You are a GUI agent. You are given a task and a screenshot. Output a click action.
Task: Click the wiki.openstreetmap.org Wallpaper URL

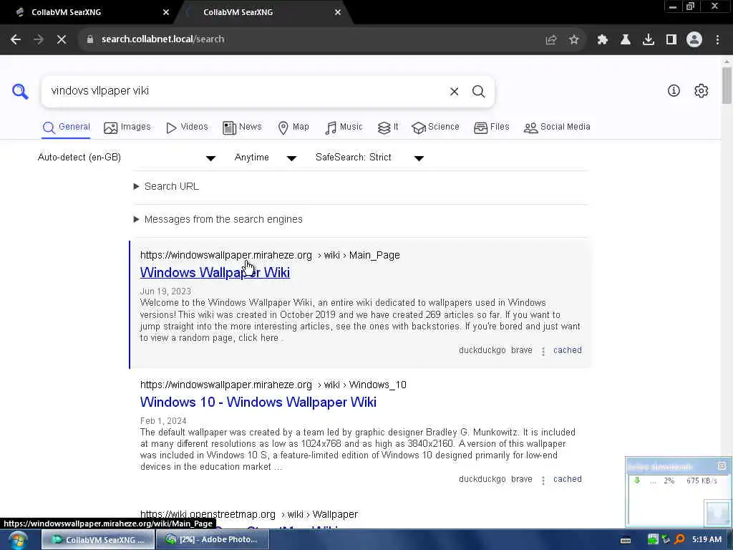(x=249, y=514)
